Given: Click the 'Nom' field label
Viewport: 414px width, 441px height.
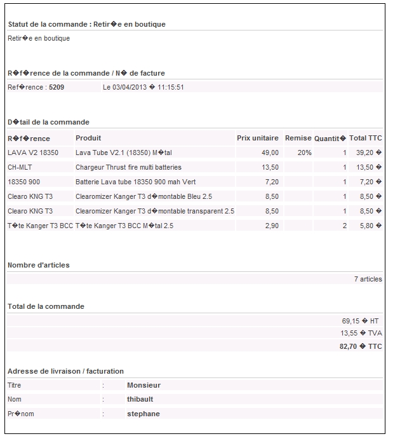Looking at the screenshot, I should click(x=15, y=399).
